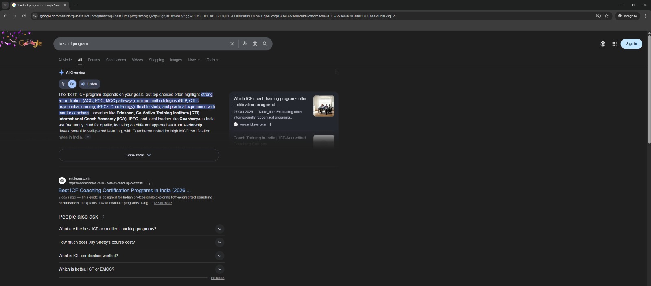
Task: Open the Short videos tab
Action: (x=116, y=60)
